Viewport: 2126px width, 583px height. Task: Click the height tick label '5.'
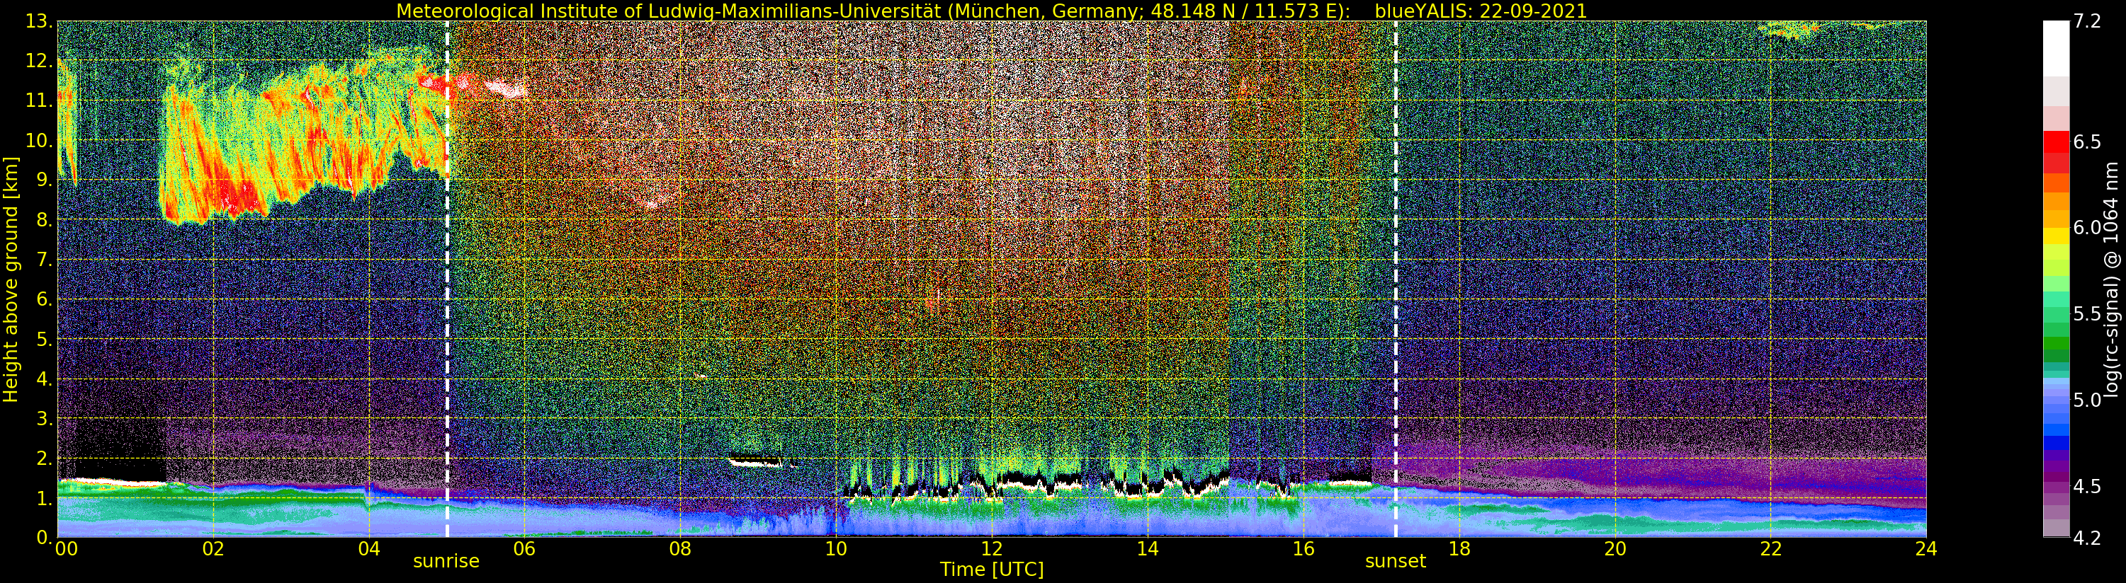click(45, 340)
